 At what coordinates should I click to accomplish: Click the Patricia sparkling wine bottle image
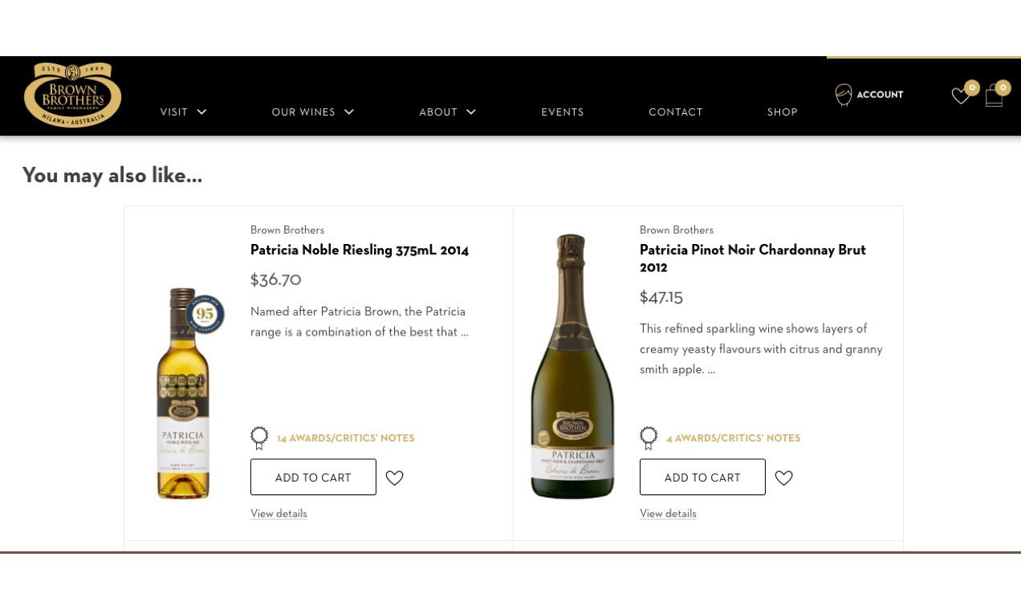(x=572, y=366)
